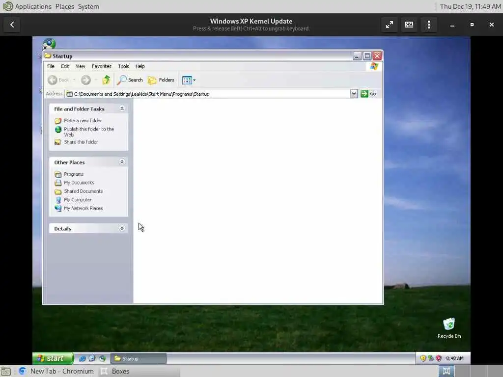Open the Favorites menu
503x377 pixels.
pos(101,66)
